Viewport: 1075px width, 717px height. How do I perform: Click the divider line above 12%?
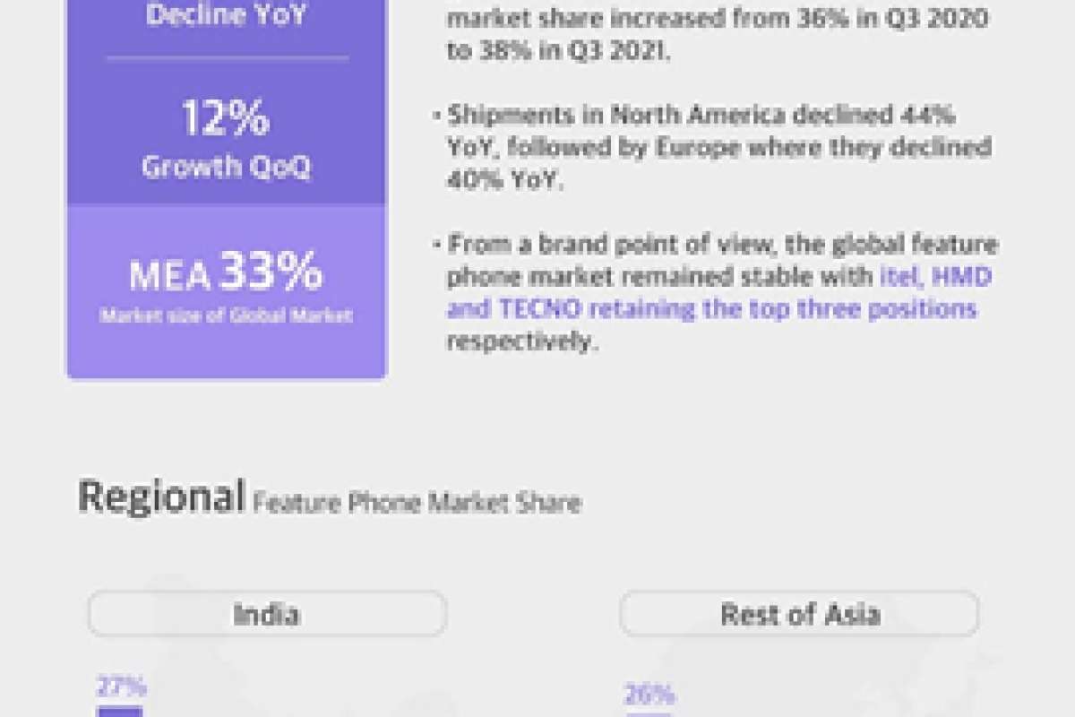[x=227, y=58]
